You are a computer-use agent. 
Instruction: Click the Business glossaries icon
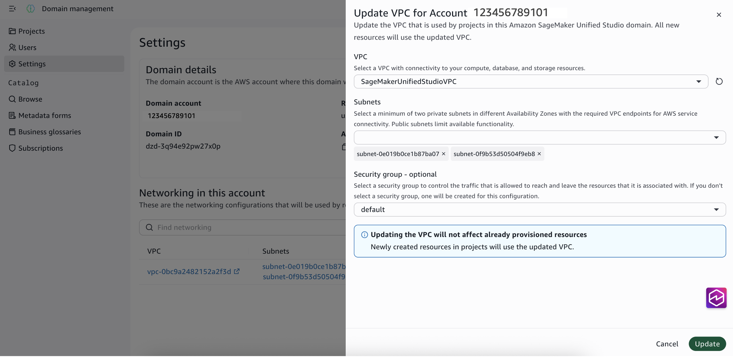(x=12, y=132)
